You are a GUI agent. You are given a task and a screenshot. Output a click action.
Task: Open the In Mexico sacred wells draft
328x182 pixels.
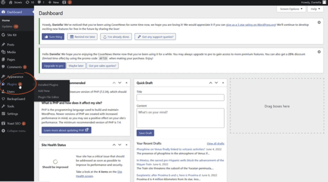[x=180, y=162]
